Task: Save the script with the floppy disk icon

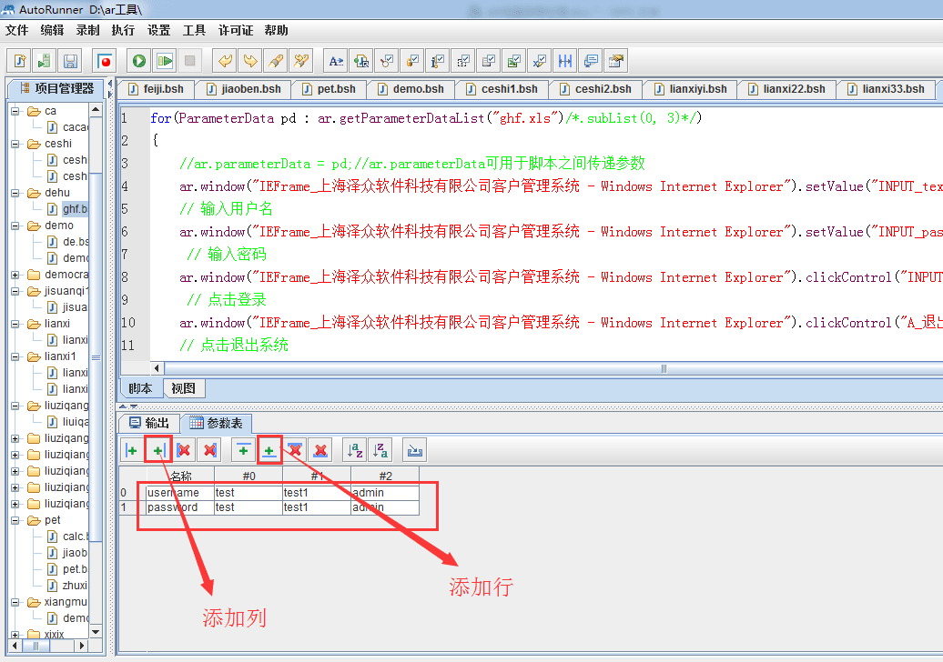Action: pyautogui.click(x=70, y=61)
